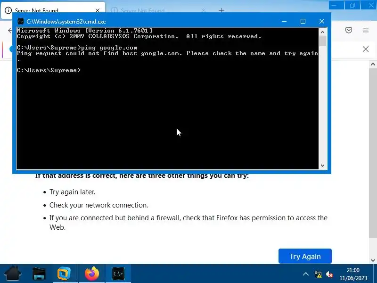Restore down the Firefox window
Screen dimensions: 377x283
(x=352, y=5)
